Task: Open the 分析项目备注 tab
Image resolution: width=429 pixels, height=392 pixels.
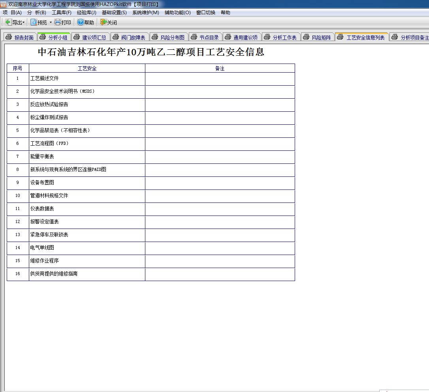Action: (409, 37)
